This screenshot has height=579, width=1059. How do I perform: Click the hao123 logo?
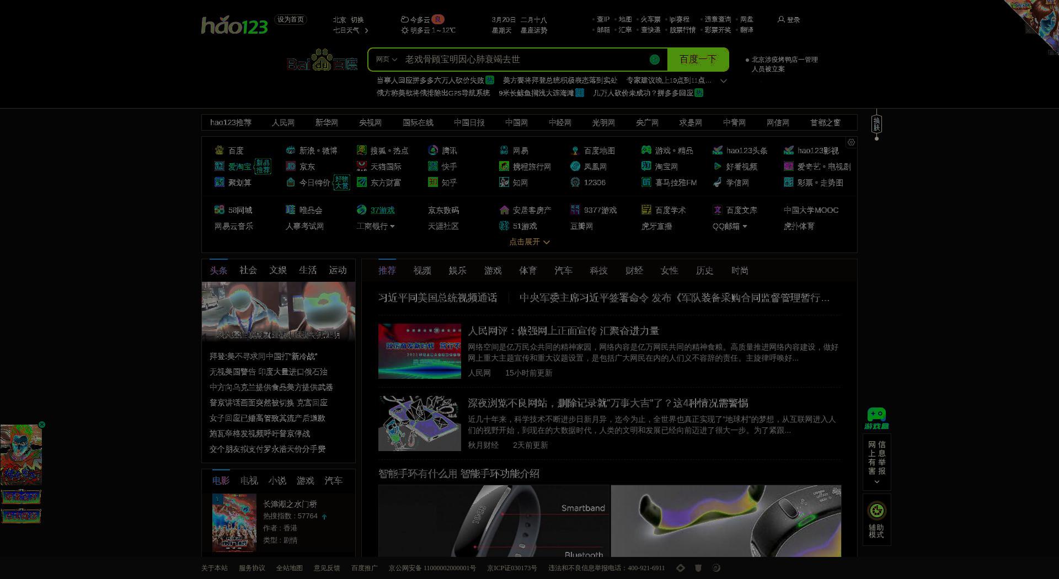click(234, 25)
